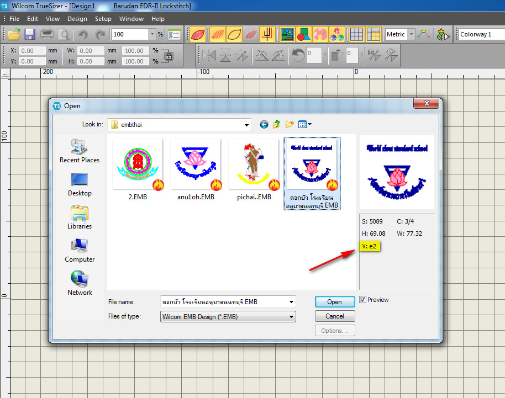The image size is (505, 398).
Task: Click the rotation angle input field
Action: pos(314,55)
